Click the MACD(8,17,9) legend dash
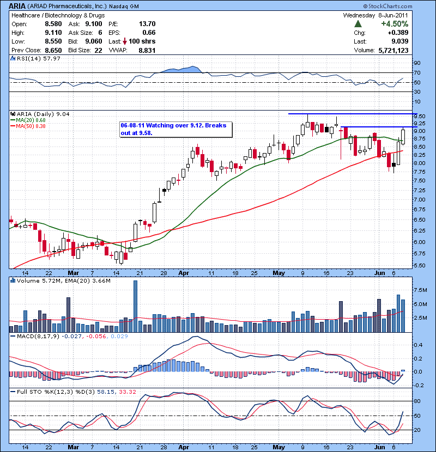 (x=13, y=336)
